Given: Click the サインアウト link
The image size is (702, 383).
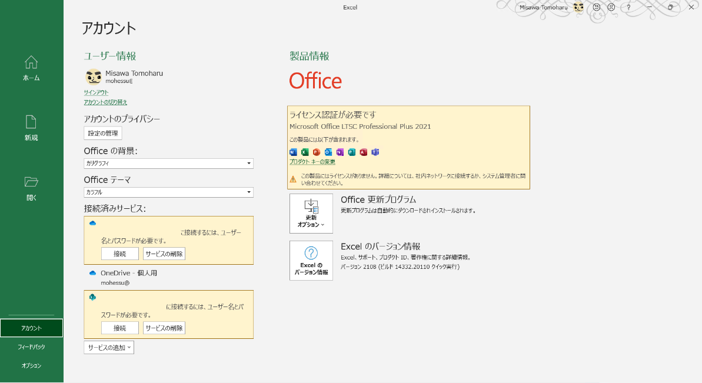Looking at the screenshot, I should point(96,92).
